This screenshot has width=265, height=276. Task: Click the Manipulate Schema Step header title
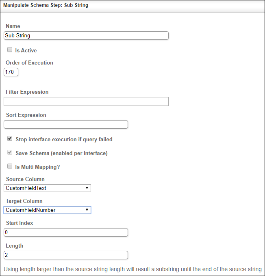pyautogui.click(x=46, y=6)
